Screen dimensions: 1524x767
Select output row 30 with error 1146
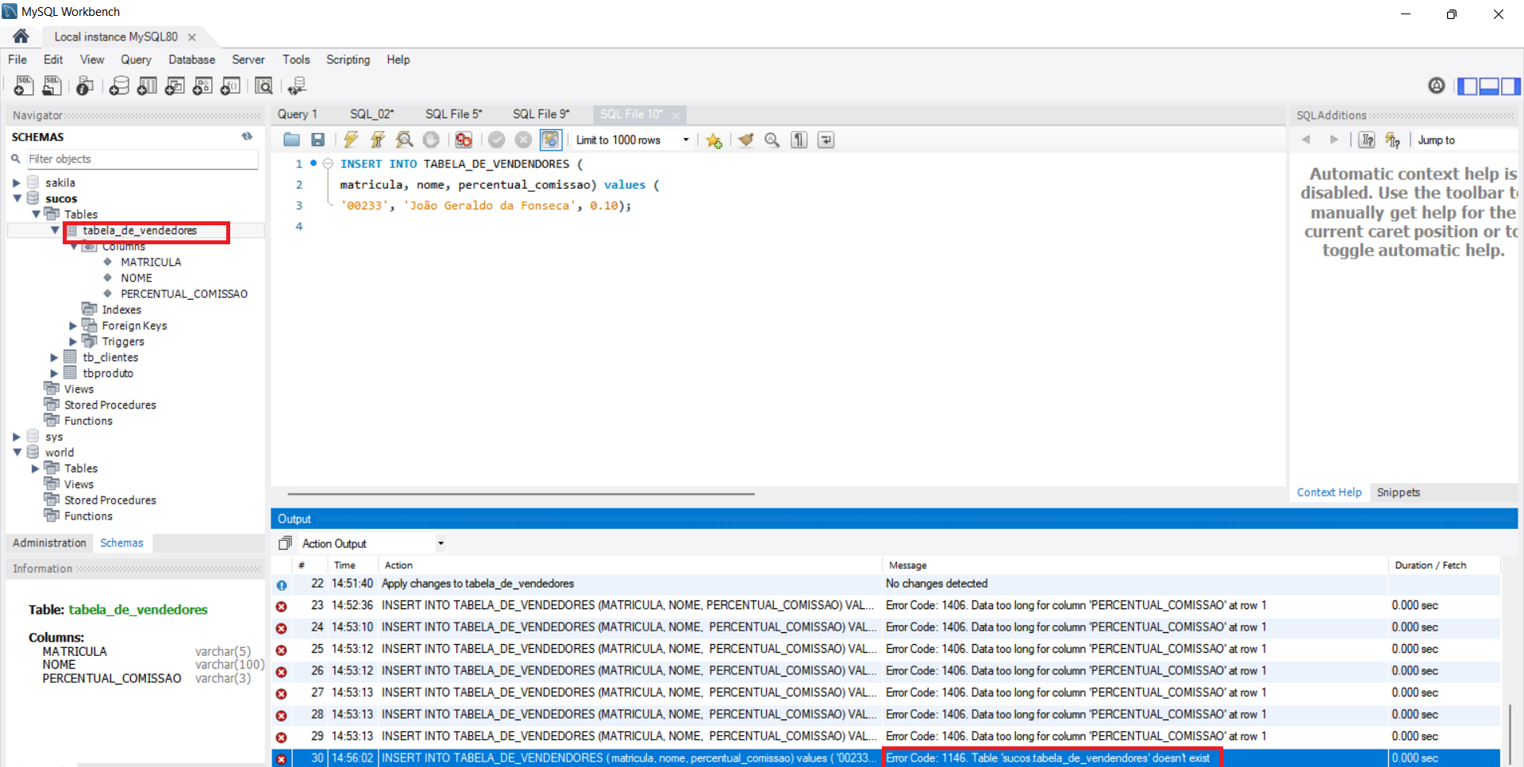click(886, 757)
